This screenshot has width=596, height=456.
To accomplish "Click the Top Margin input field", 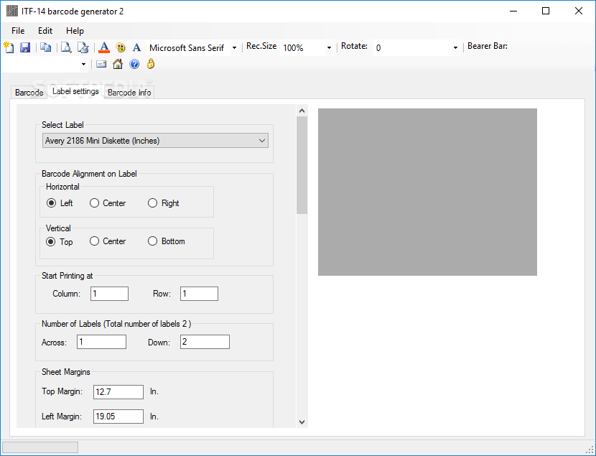I will 118,392.
